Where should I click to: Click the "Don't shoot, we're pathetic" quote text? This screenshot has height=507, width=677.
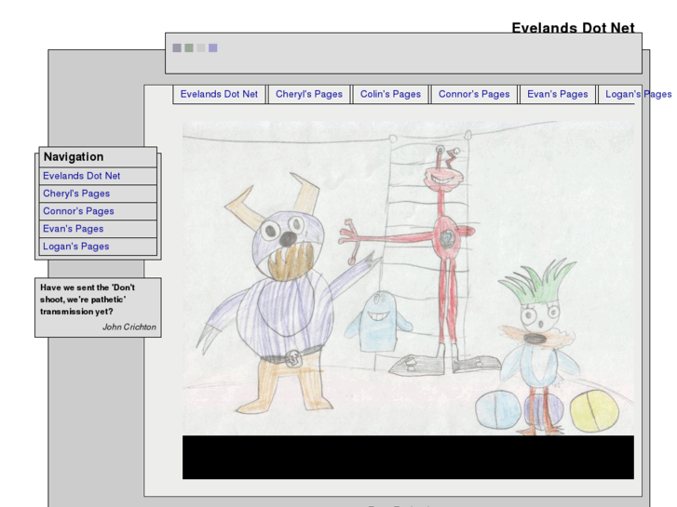[88, 300]
